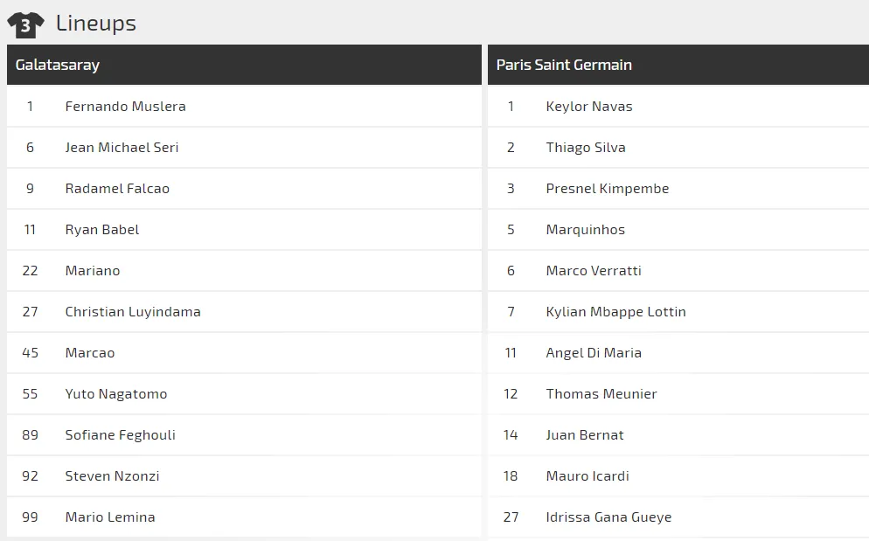869x541 pixels.
Task: Select Presnel Kimpembe in PSG lineup
Action: [x=608, y=189]
